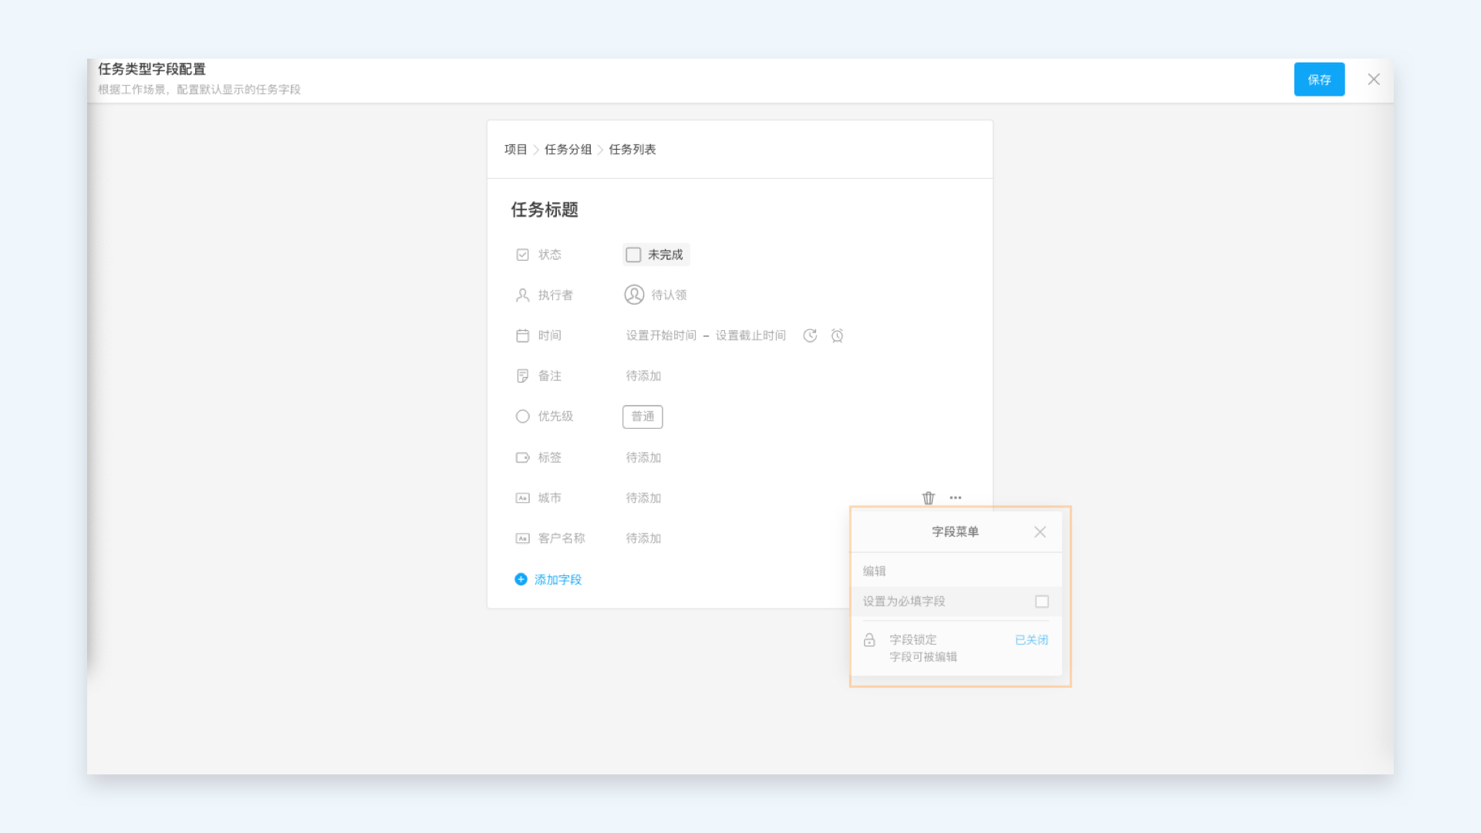Click 待添加 in the 标签 row

pyautogui.click(x=643, y=457)
